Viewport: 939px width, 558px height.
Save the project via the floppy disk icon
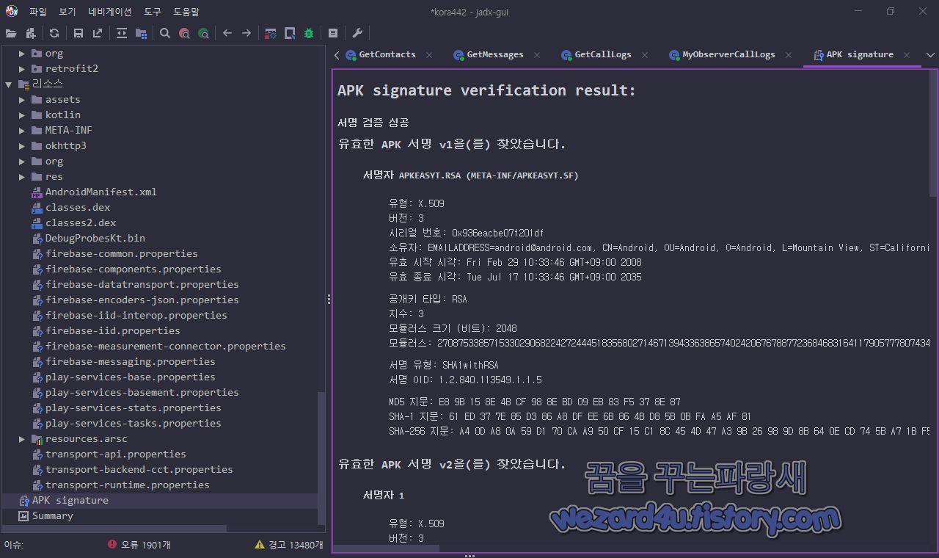point(78,33)
